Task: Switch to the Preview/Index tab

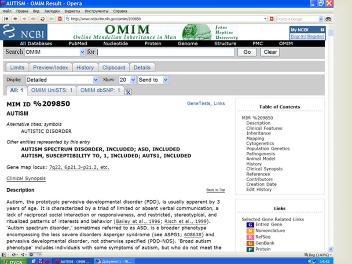Action: point(50,67)
